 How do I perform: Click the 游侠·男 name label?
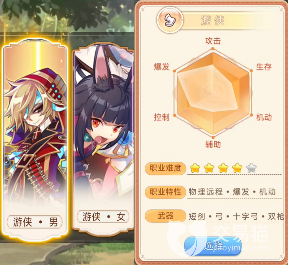click(35, 222)
